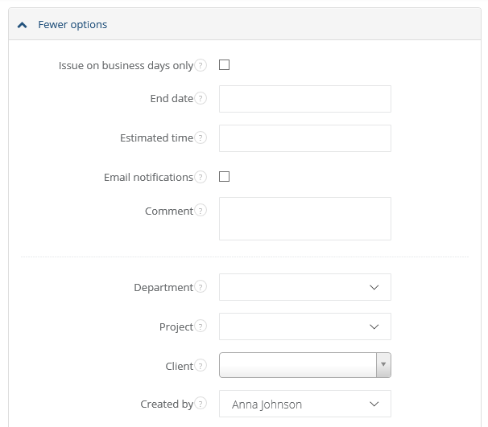Open the Client combo box arrow

coord(384,365)
